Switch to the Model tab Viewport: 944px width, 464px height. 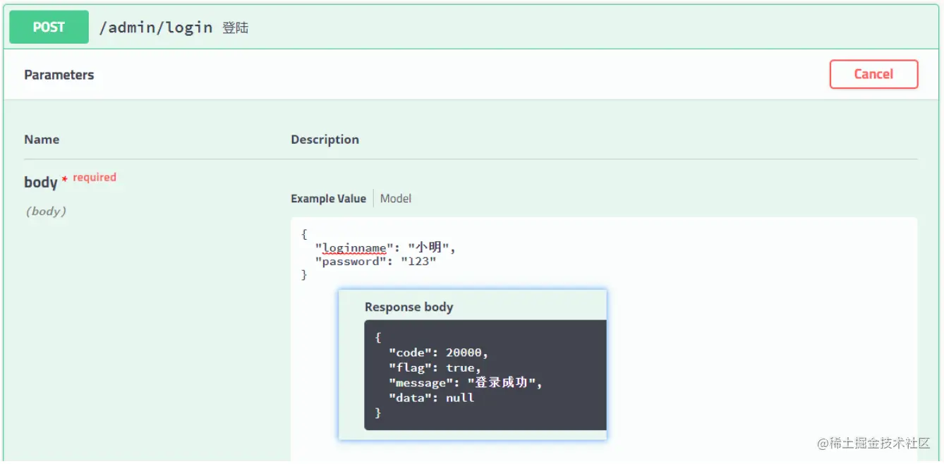point(395,198)
